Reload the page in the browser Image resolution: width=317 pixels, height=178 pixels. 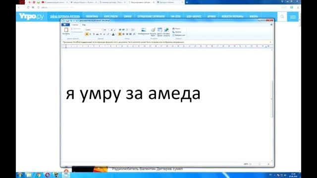click(28, 7)
